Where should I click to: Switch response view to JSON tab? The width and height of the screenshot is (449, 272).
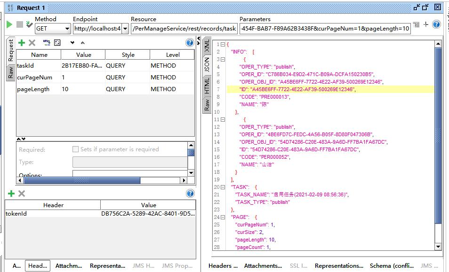[x=207, y=65]
